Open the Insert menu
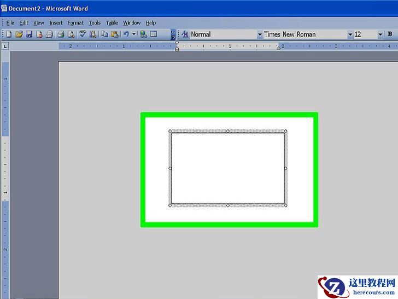 tap(56, 23)
